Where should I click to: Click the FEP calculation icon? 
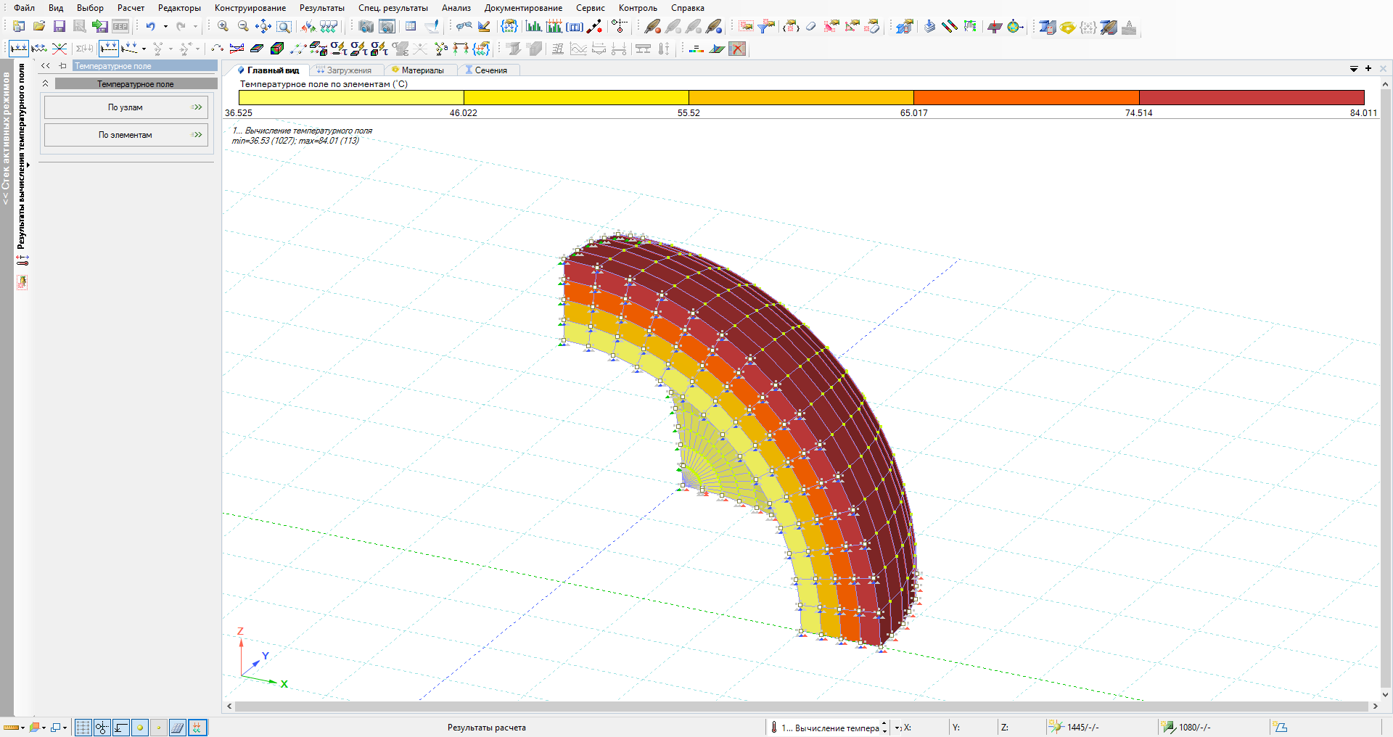point(120,27)
